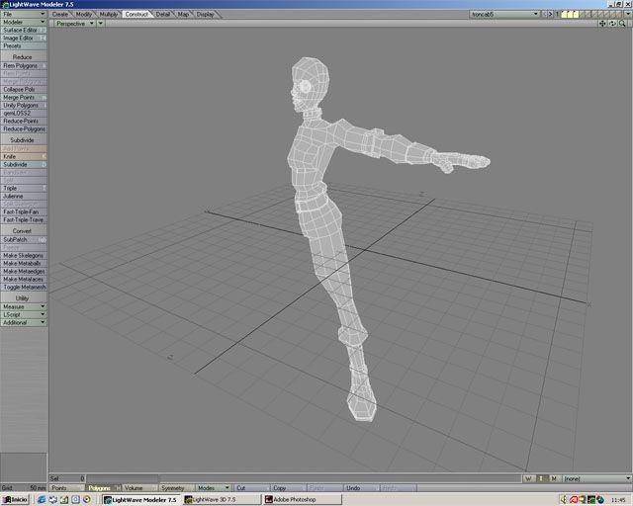633x506 pixels.
Task: Enable Volume selection mode
Action: pos(139,488)
